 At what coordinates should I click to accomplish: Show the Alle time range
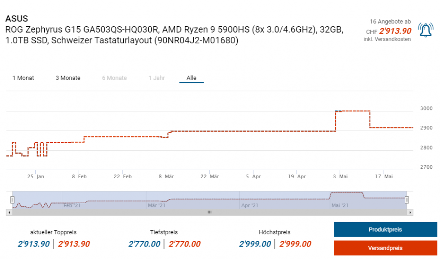(191, 78)
